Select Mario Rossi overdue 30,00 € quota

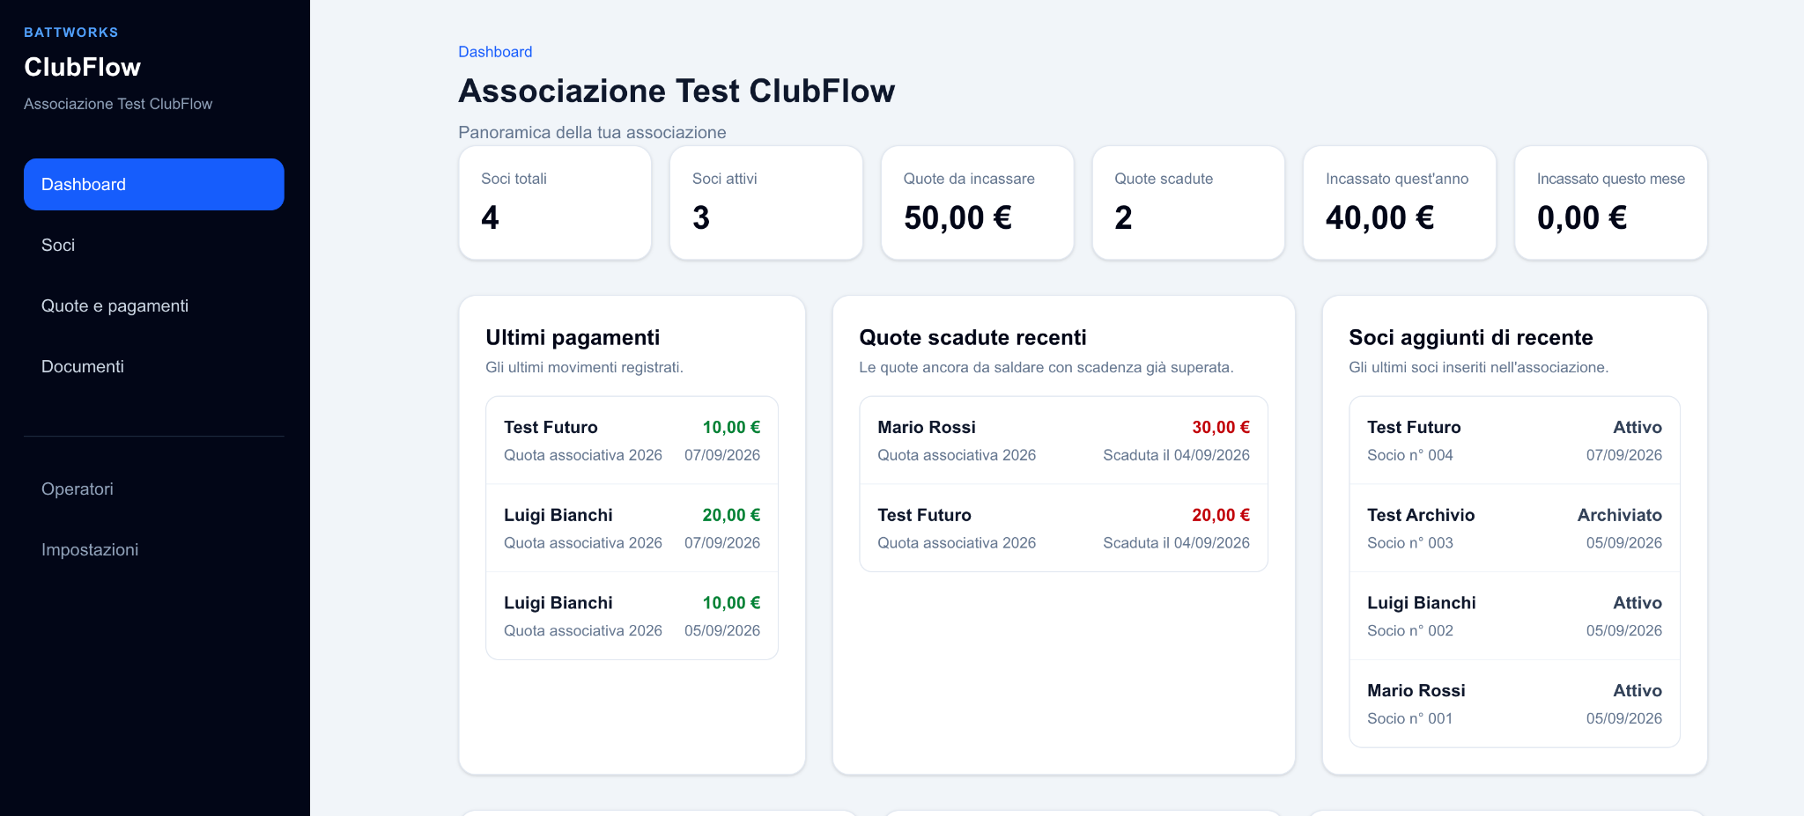pyautogui.click(x=1063, y=440)
